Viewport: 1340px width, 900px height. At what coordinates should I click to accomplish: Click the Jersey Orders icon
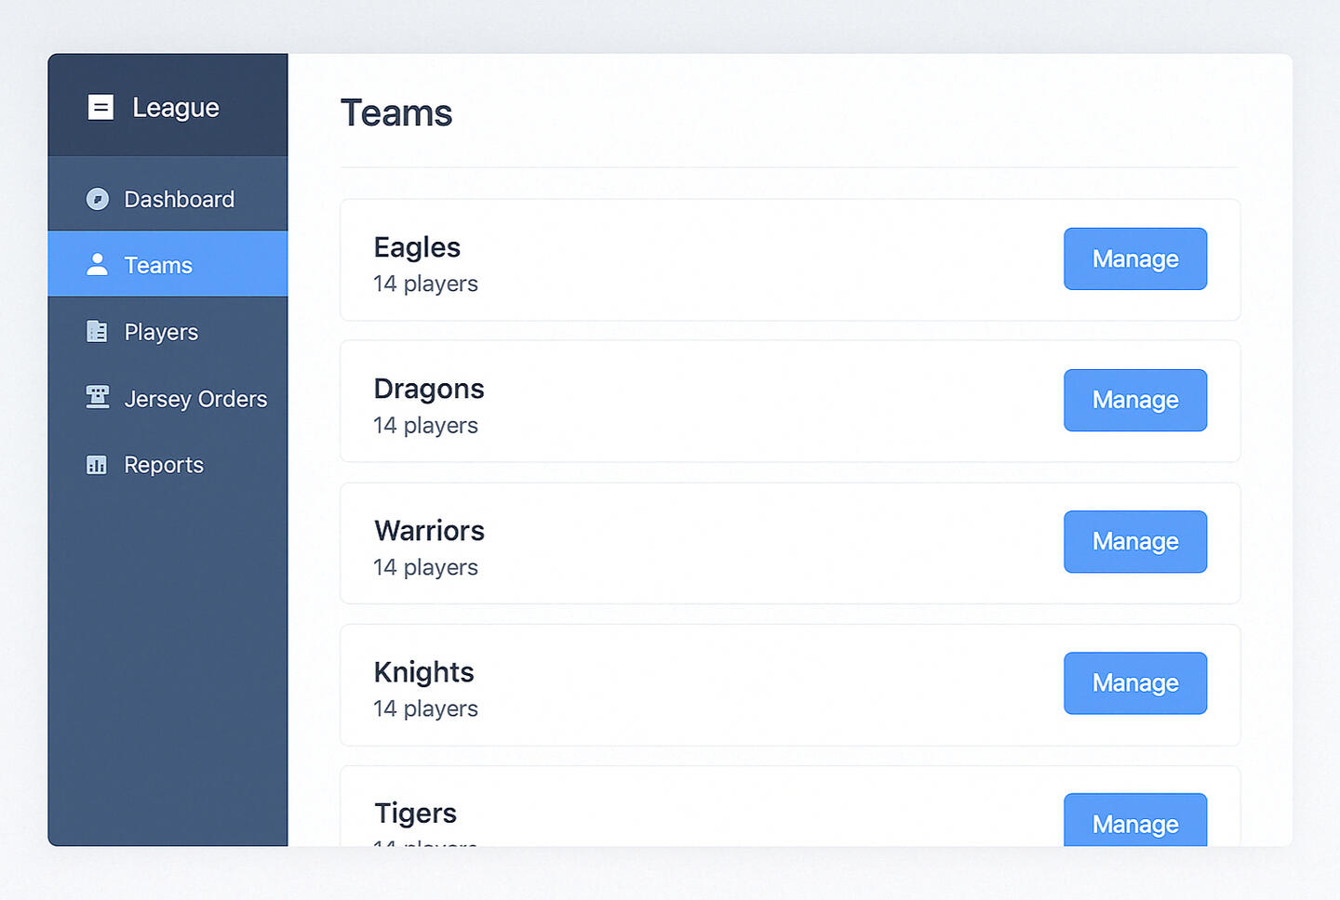97,397
